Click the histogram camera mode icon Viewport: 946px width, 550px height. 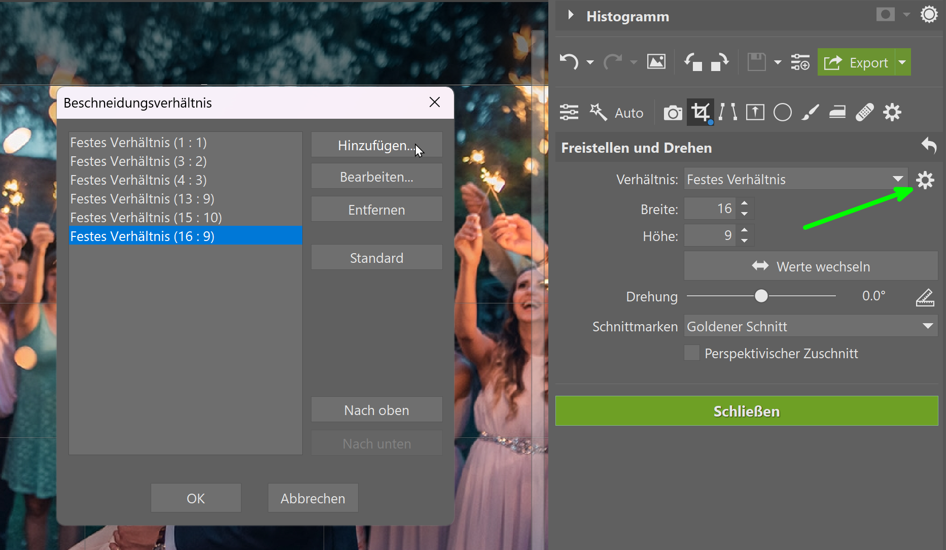coord(886,15)
